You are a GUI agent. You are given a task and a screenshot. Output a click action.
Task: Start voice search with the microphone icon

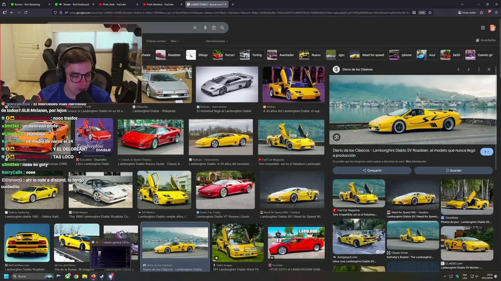pyautogui.click(x=205, y=28)
